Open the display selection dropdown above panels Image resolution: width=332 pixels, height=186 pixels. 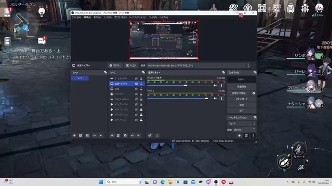pos(198,66)
